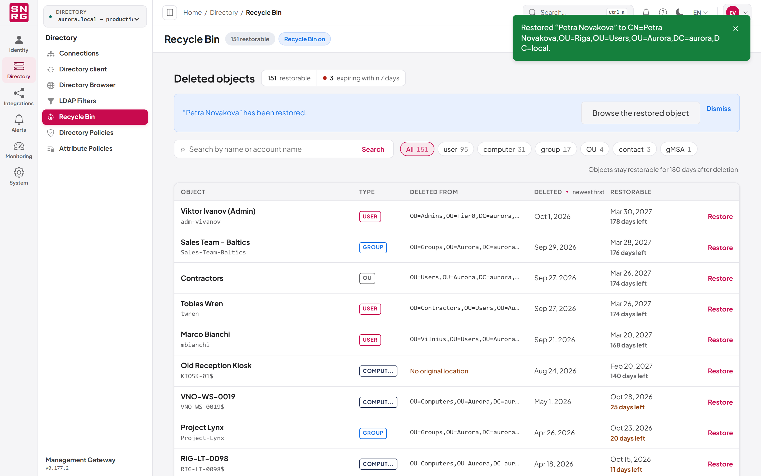Filter deleted objects by computer type
Screen dimensions: 761x476
504,149
